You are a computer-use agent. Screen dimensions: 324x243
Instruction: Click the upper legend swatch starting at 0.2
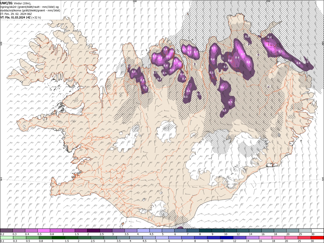point(6,231)
